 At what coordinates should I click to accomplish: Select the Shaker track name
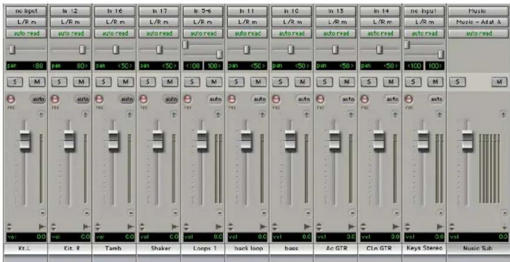click(x=159, y=248)
